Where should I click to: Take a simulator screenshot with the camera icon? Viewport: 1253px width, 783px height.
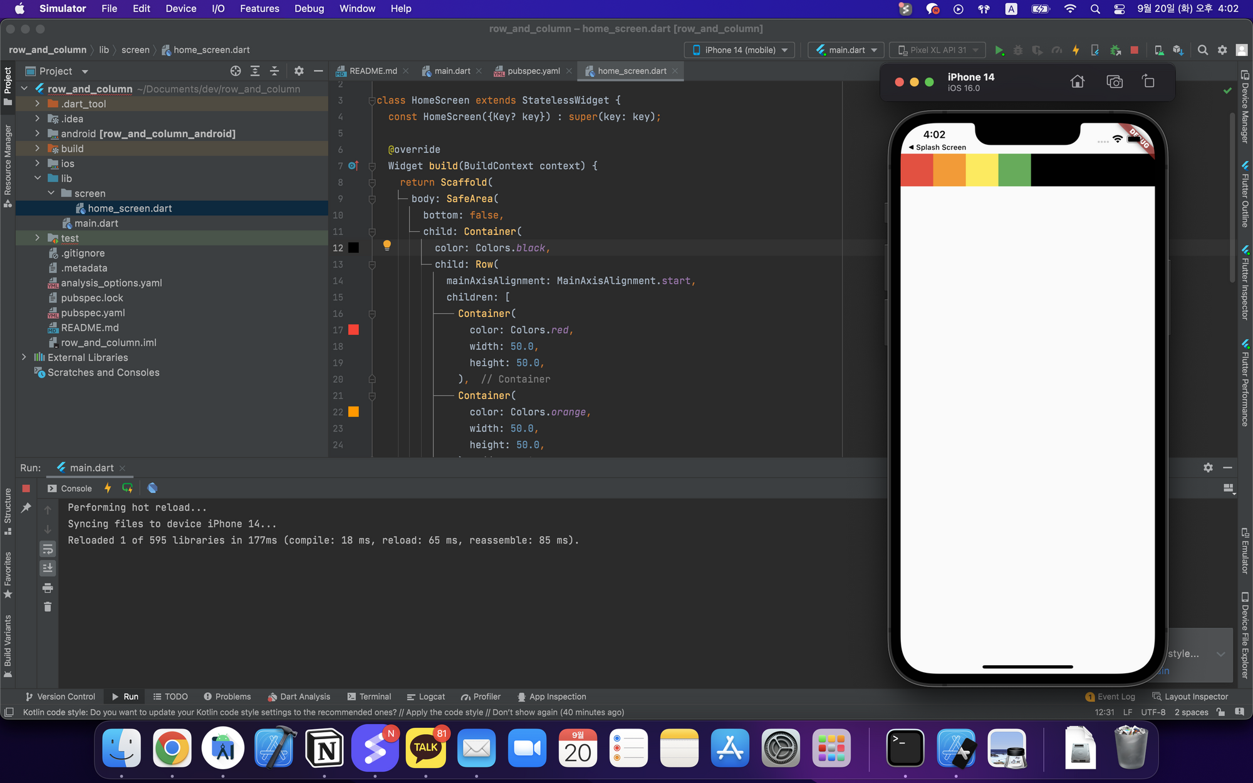tap(1115, 81)
